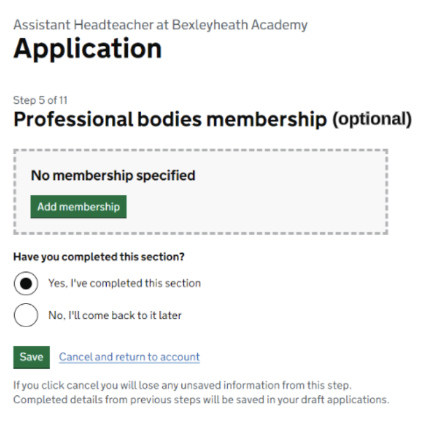
Task: Click the "Step 5 of 11" indicator
Action: pos(40,101)
